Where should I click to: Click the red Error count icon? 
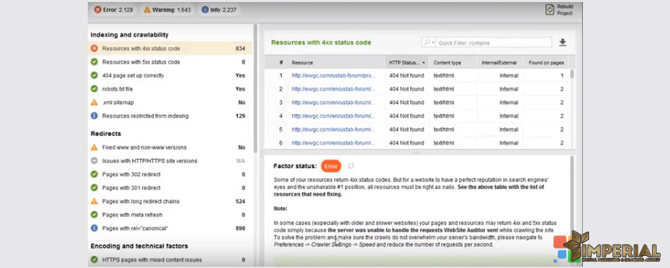(x=98, y=10)
